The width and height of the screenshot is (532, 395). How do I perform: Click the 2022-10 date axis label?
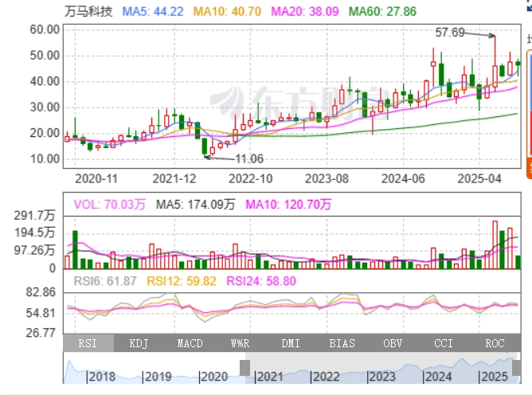pos(250,178)
